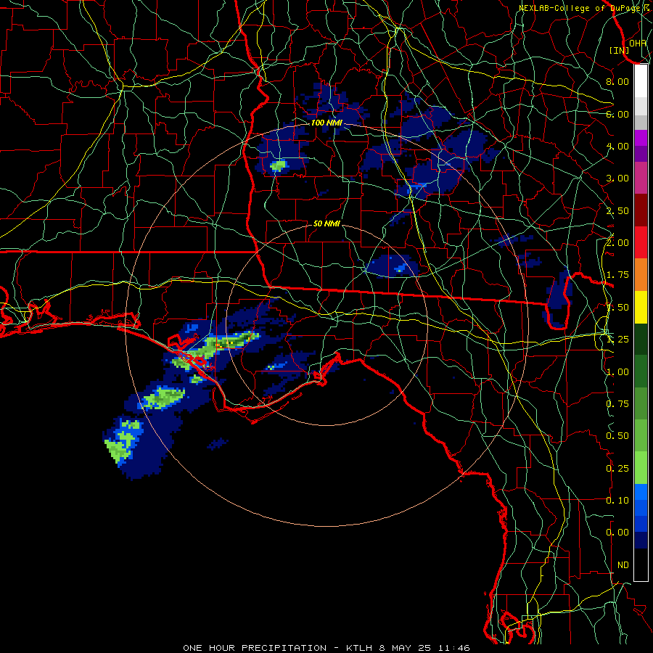Image resolution: width=653 pixels, height=653 pixels.
Task: Pick the black ND legend swatch
Action: click(x=641, y=564)
